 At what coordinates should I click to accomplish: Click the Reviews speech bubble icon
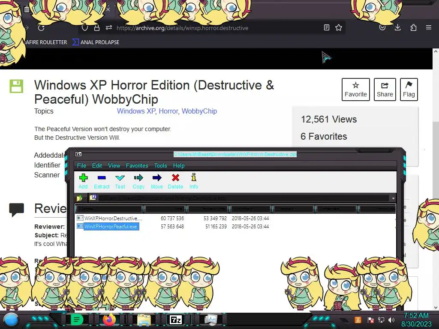point(17,209)
